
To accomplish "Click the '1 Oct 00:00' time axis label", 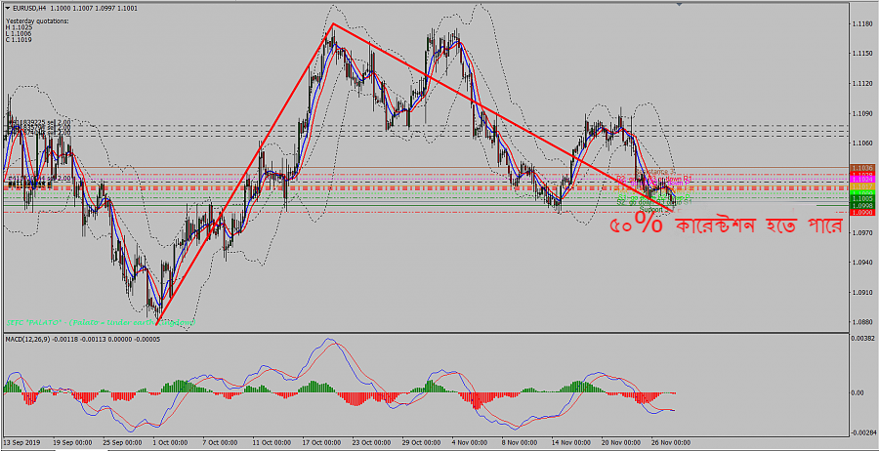I will 168,441.
